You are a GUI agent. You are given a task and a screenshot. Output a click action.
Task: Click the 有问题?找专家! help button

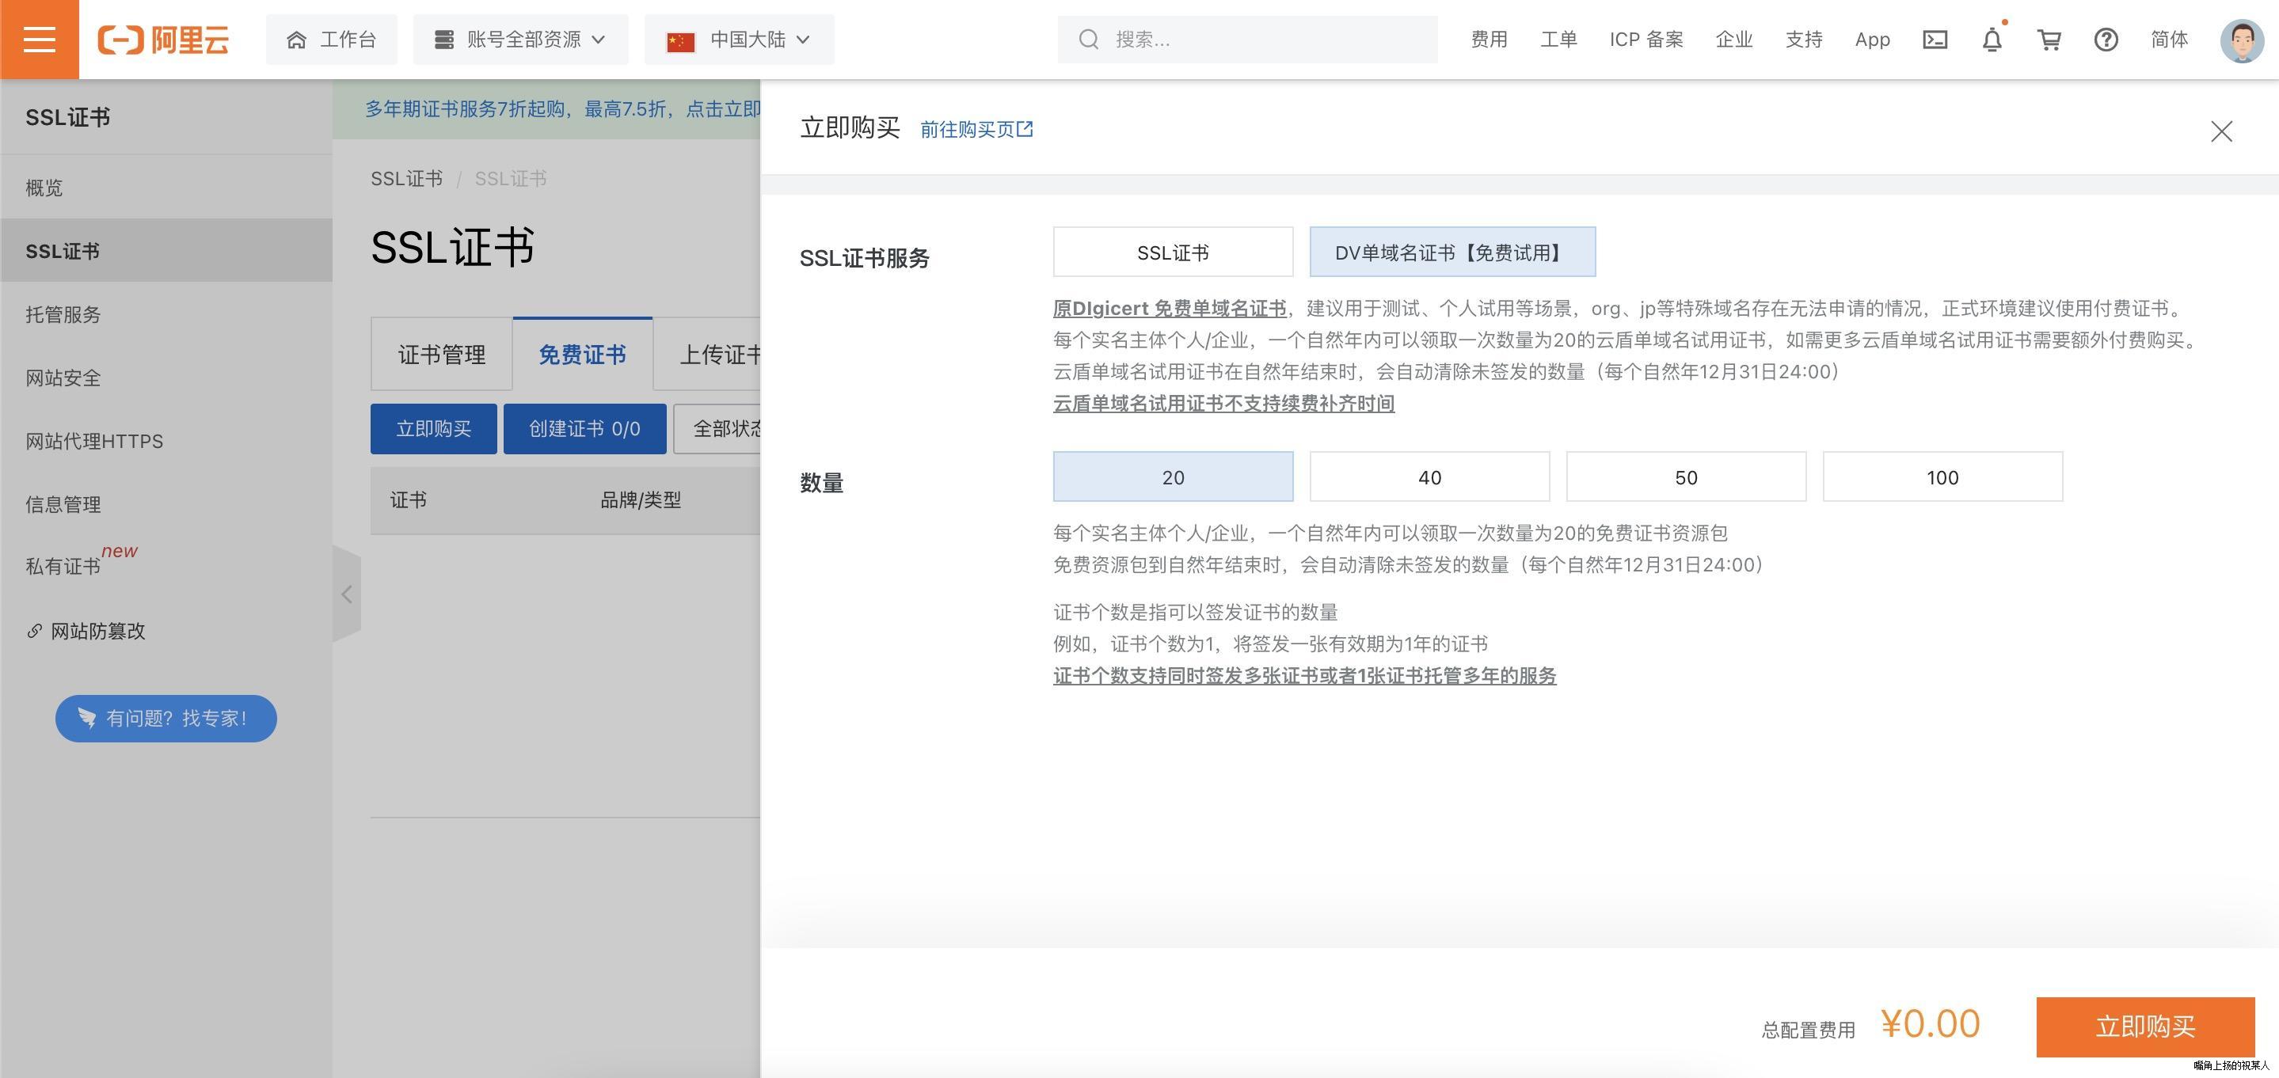(x=166, y=718)
